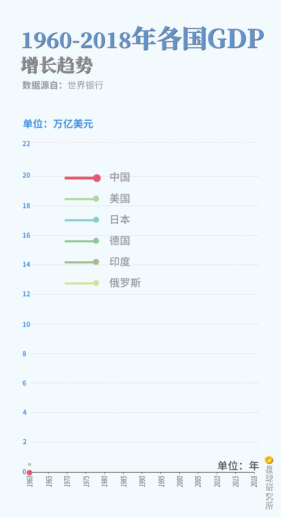Viewport: 281px width, 517px height.
Task: Click the 单位：万亿美元 unit label
Action: click(58, 124)
